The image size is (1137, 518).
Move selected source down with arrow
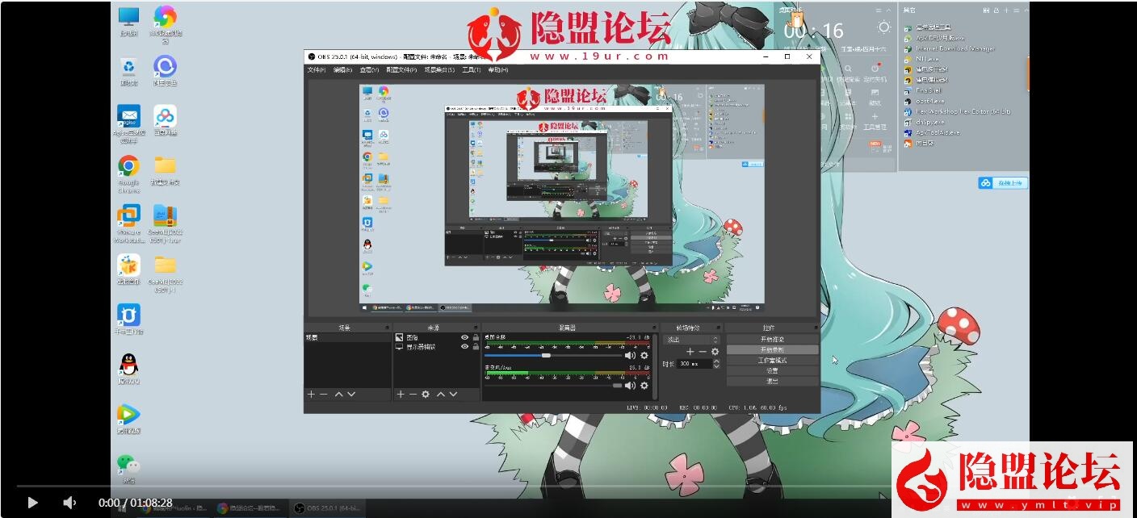point(453,394)
